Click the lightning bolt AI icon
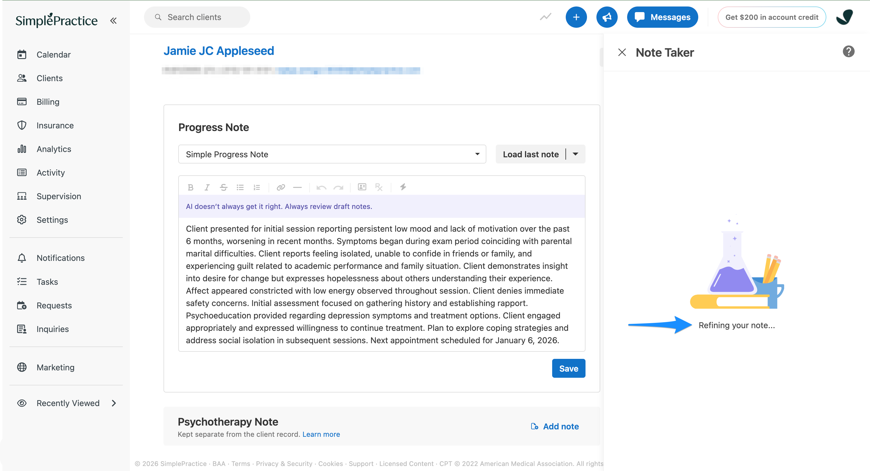Screen dimensions: 870x471 tap(403, 187)
